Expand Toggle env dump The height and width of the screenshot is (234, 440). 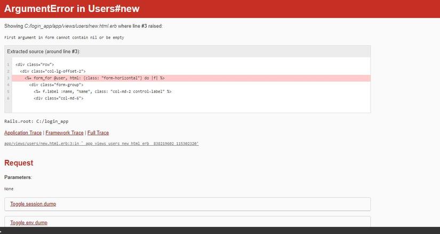29,223
